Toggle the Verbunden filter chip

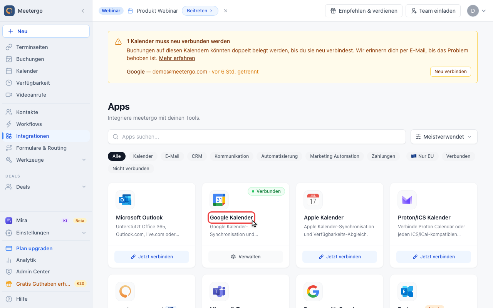point(458,156)
